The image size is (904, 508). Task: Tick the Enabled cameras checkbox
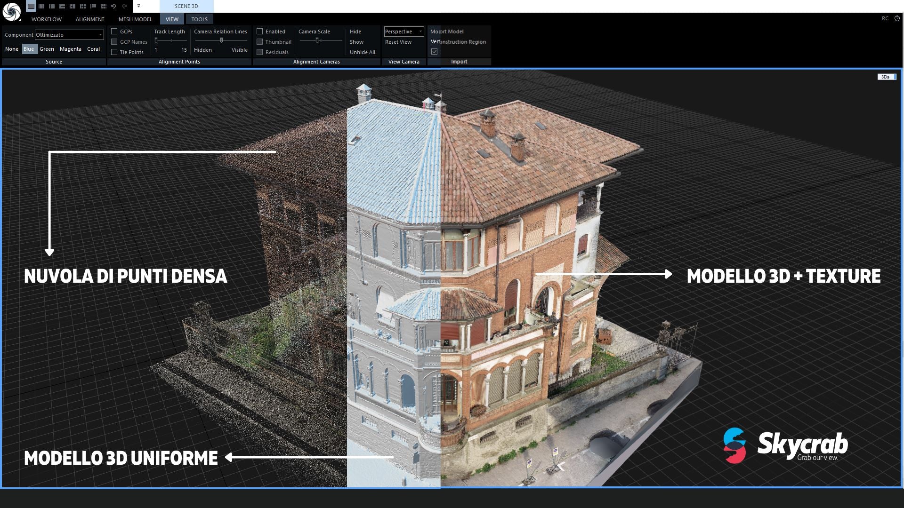click(x=259, y=32)
